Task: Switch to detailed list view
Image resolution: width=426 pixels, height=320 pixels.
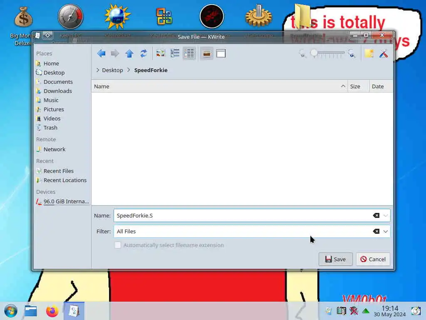Action: [x=189, y=53]
